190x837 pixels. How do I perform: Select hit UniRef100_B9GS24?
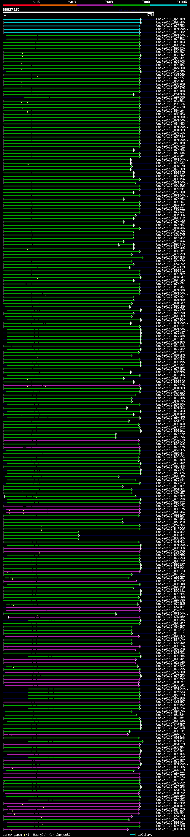170,646
